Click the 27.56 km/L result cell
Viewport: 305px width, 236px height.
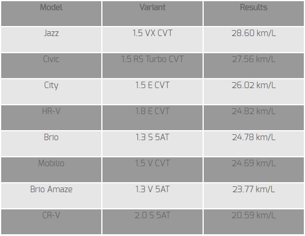point(253,66)
